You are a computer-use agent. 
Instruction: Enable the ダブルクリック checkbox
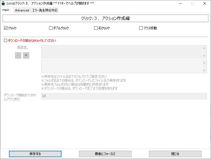(x=51, y=28)
